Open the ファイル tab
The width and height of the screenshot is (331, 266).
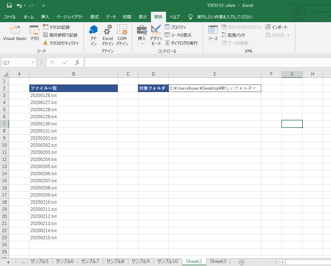tap(10, 17)
